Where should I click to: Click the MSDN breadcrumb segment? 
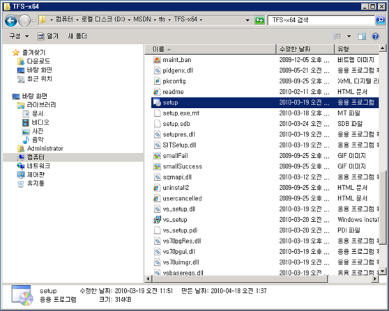[142, 19]
